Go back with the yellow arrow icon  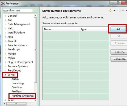[x=111, y=11]
